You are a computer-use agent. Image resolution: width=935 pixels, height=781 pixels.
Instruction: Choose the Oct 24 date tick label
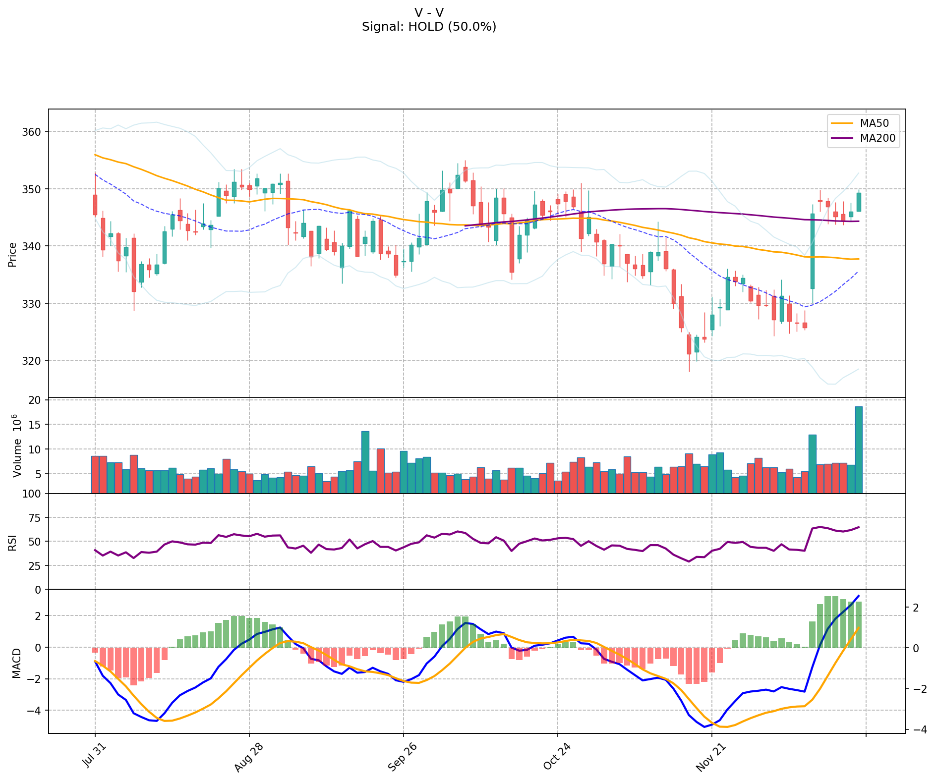(x=557, y=757)
